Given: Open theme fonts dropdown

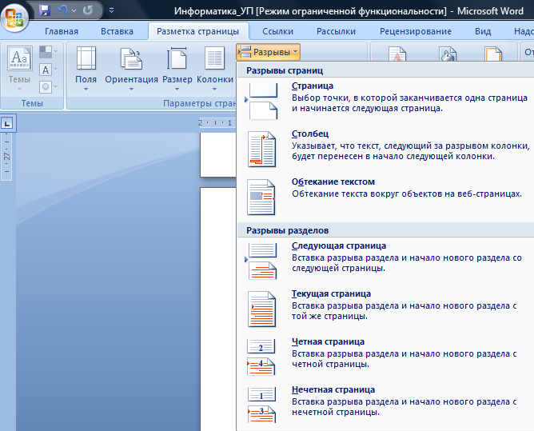Looking at the screenshot, I should (48, 70).
